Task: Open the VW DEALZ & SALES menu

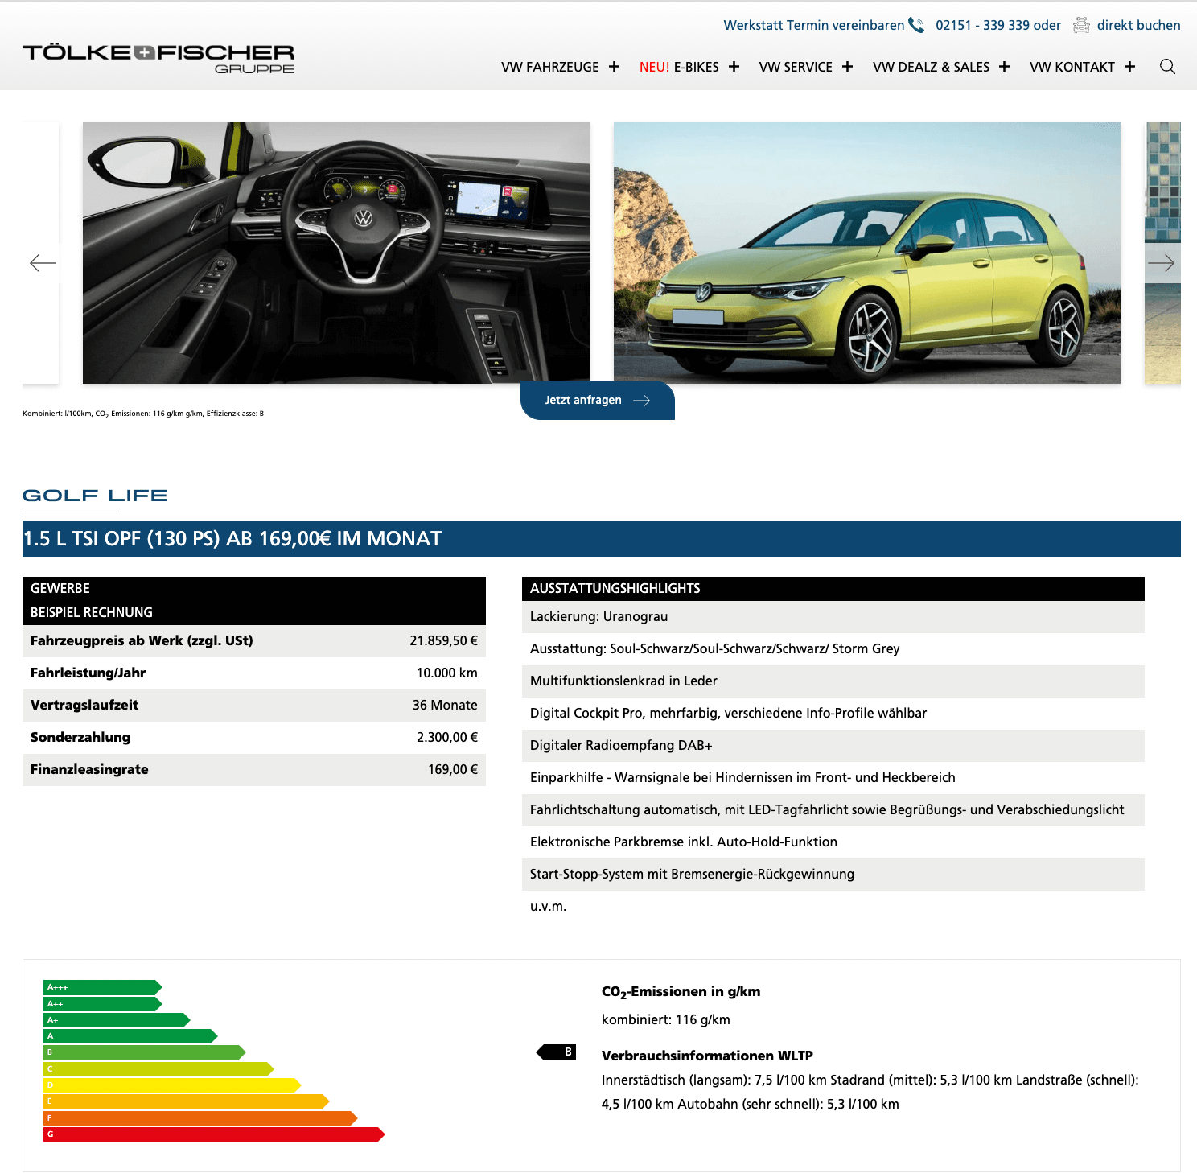Action: (x=932, y=67)
